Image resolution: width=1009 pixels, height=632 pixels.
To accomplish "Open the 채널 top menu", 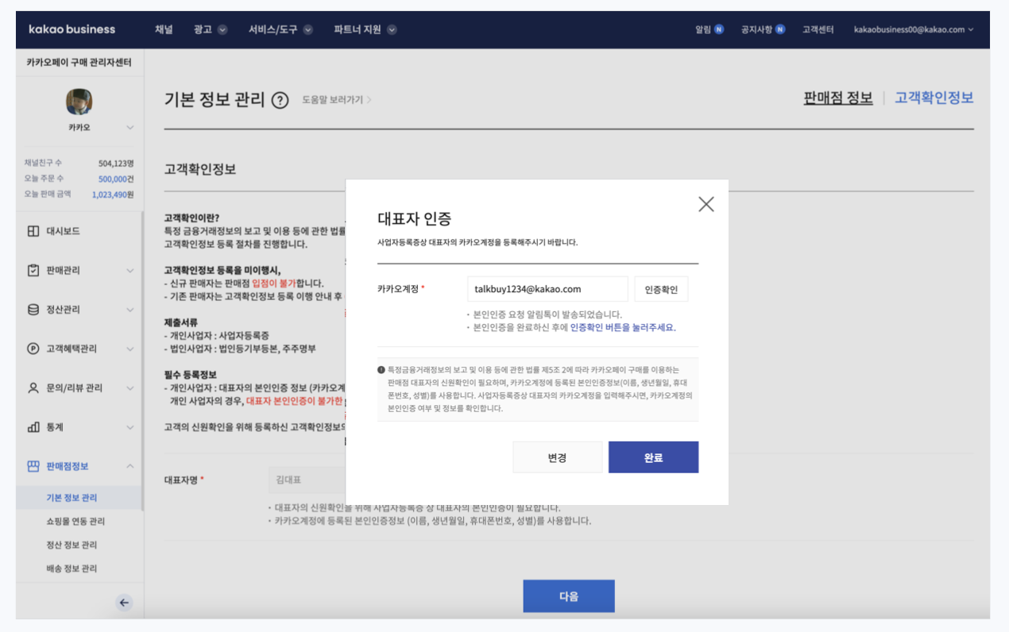I will point(164,29).
